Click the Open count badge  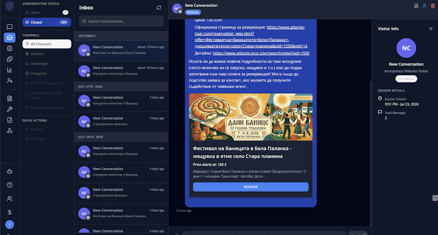coord(65,13)
